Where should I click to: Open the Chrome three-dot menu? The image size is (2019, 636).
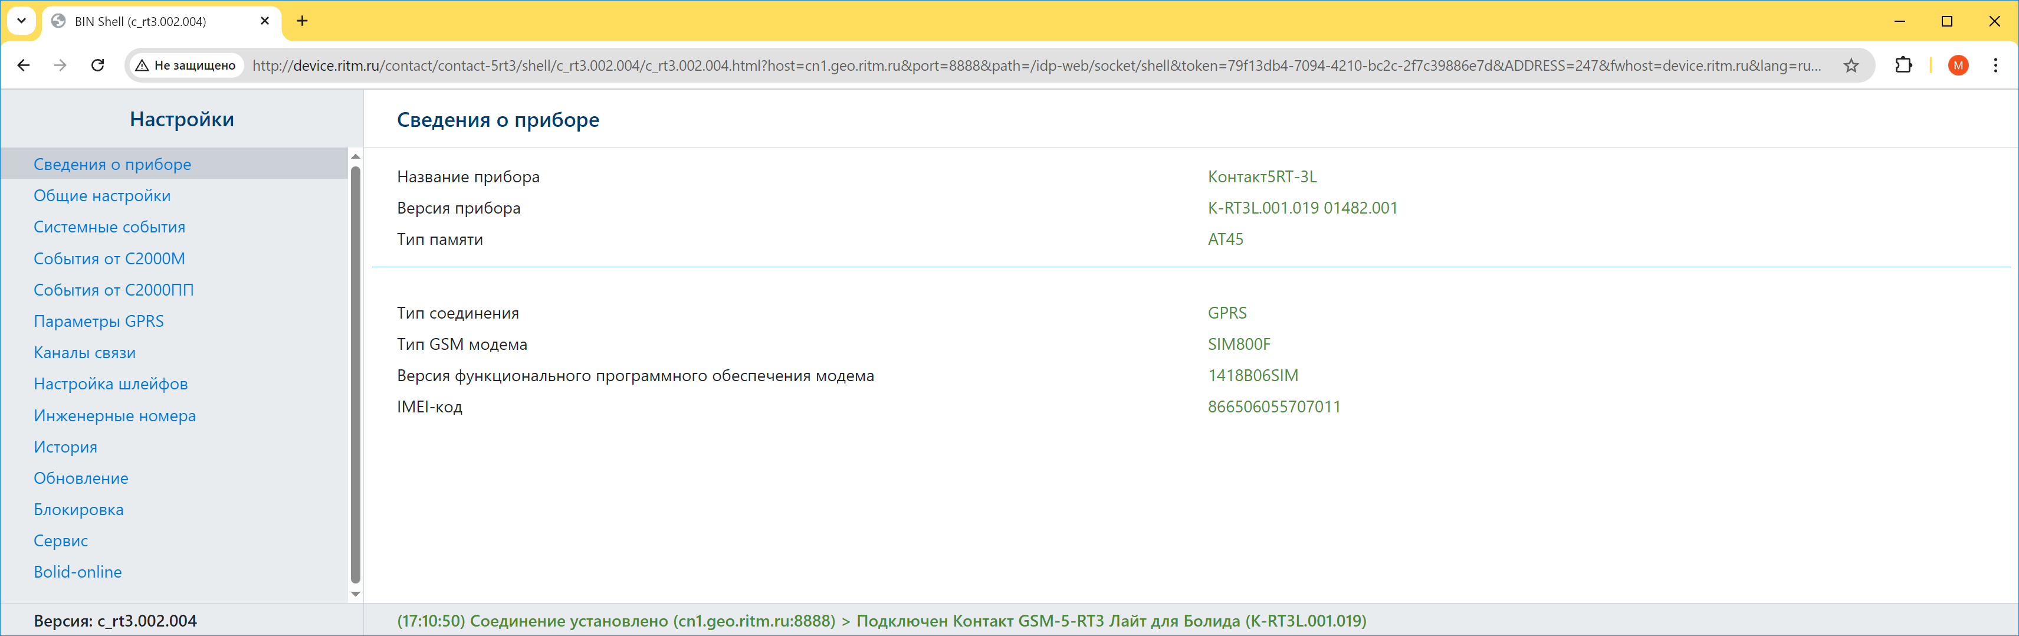1995,65
